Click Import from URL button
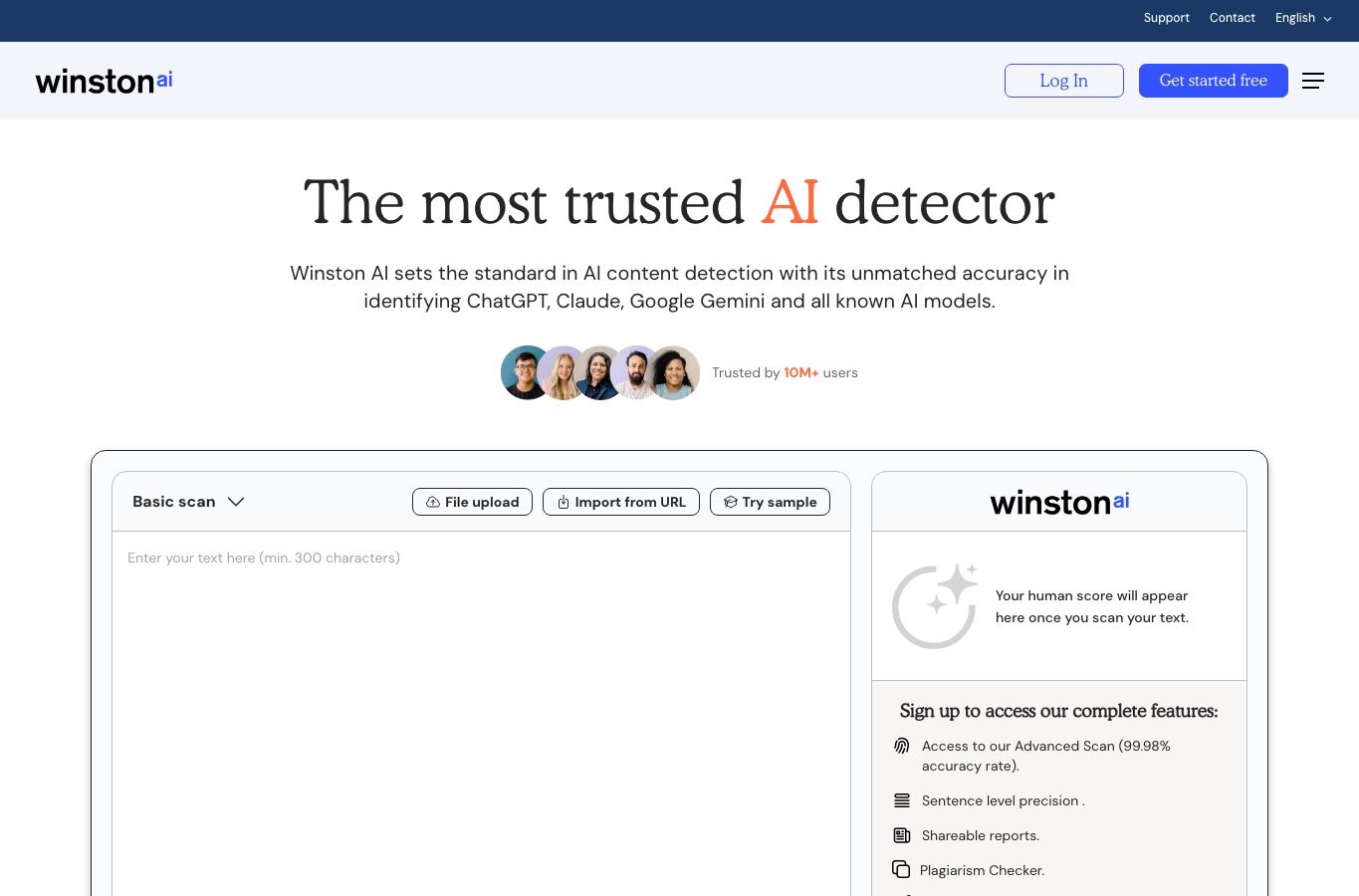The image size is (1359, 896). coord(621,502)
